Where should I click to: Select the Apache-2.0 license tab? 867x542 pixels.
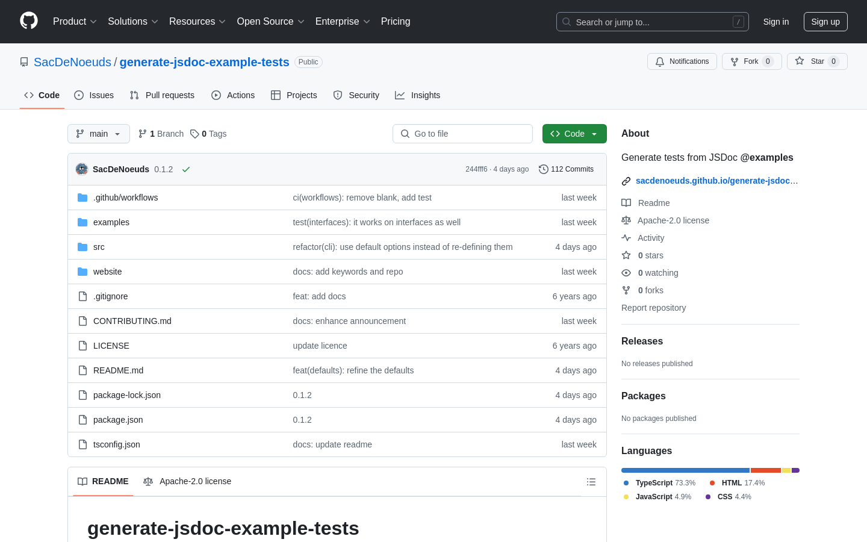click(x=187, y=481)
